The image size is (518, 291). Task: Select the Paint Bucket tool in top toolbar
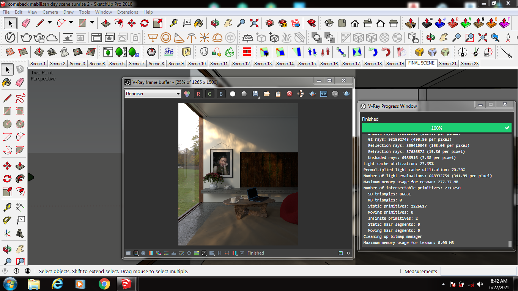coord(198,23)
